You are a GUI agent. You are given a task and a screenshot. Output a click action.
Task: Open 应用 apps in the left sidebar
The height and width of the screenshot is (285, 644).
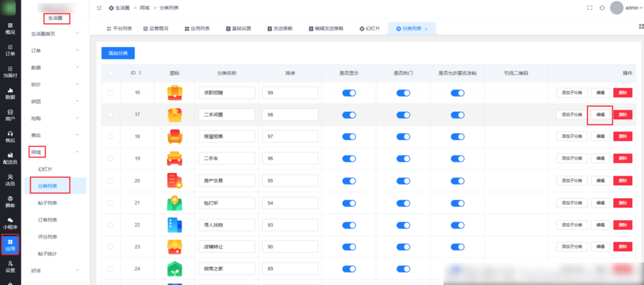point(10,245)
